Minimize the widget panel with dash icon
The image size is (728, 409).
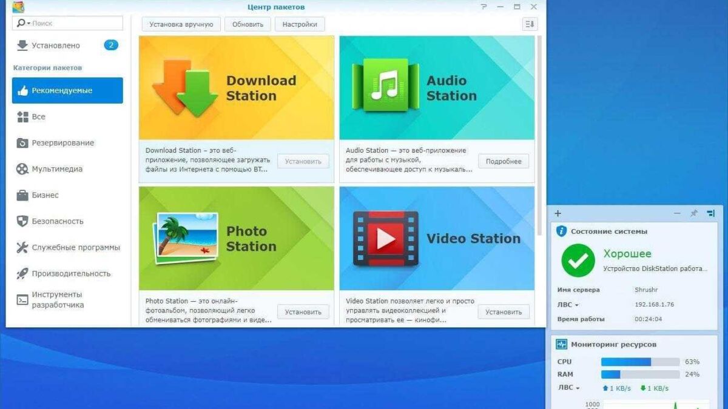pyautogui.click(x=677, y=213)
